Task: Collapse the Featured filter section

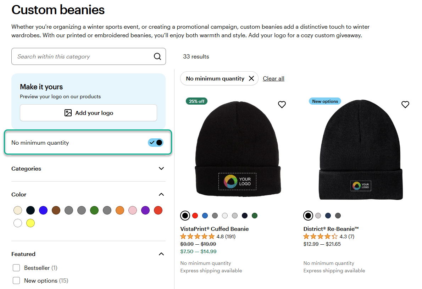Action: [x=161, y=254]
